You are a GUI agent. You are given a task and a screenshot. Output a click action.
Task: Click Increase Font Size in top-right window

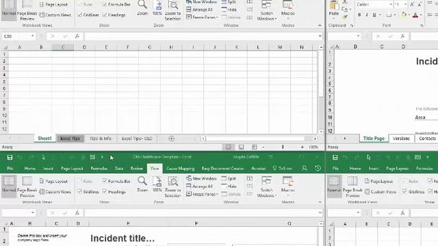[x=412, y=5]
